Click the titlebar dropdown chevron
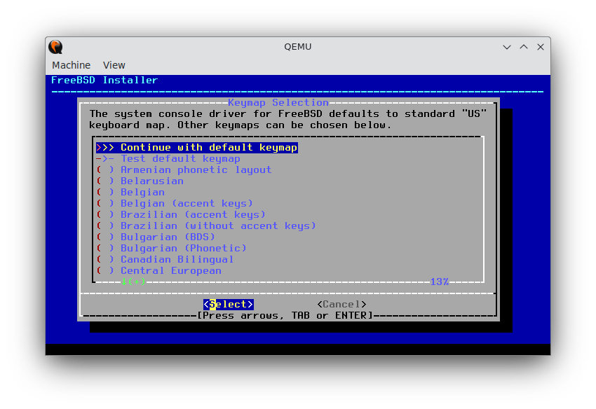Image resolution: width=596 pixels, height=409 pixels. click(506, 47)
